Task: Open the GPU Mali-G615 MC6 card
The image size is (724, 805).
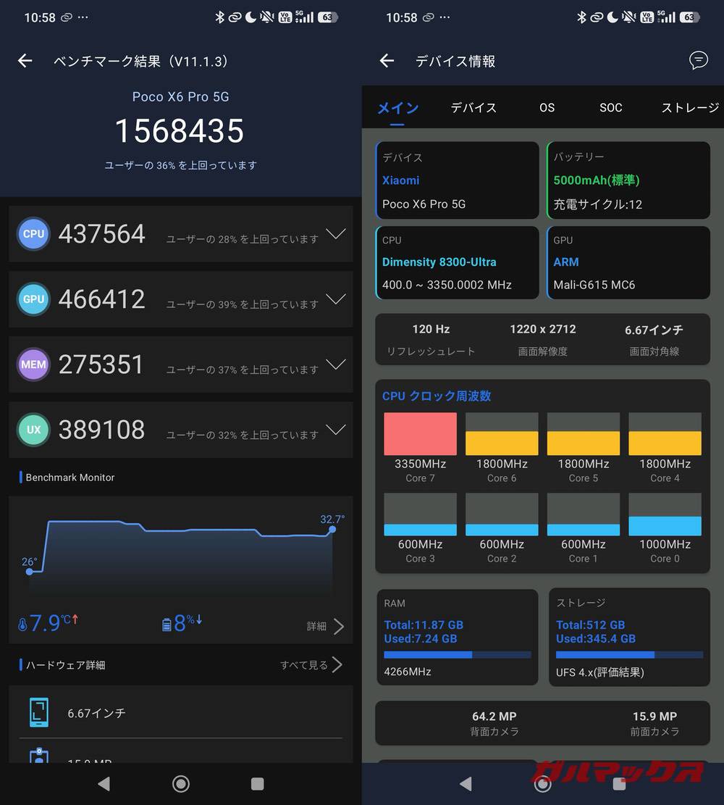Action: 628,262
